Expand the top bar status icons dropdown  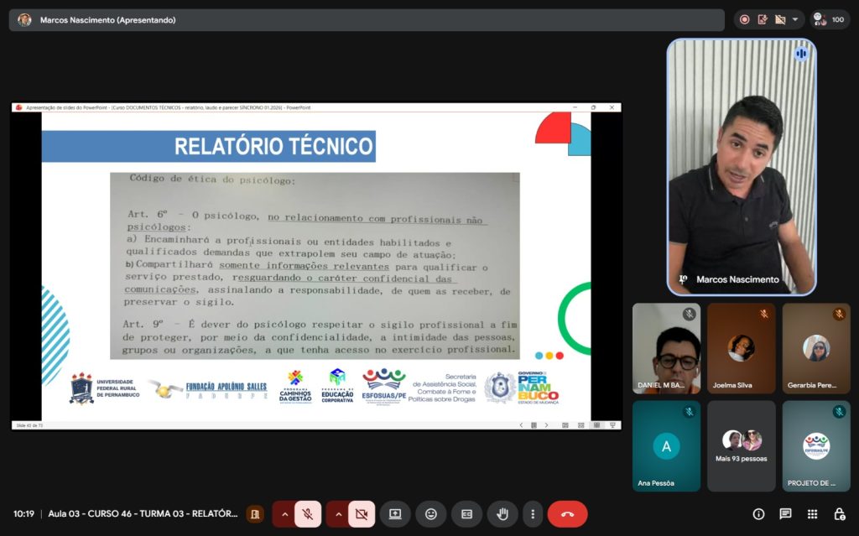click(x=794, y=19)
